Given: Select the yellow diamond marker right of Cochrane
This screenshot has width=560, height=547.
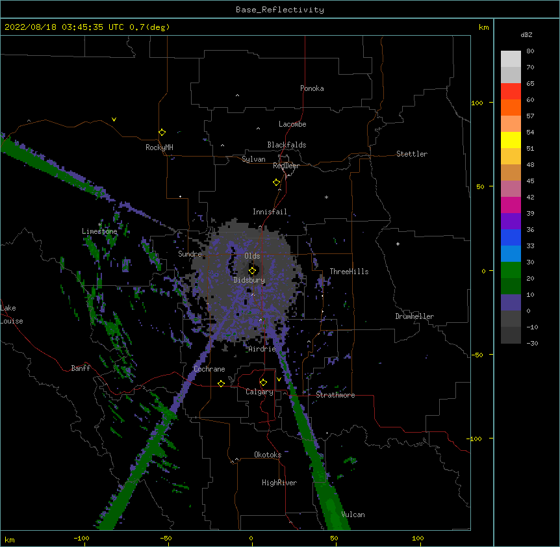Looking at the screenshot, I should click(x=221, y=383).
